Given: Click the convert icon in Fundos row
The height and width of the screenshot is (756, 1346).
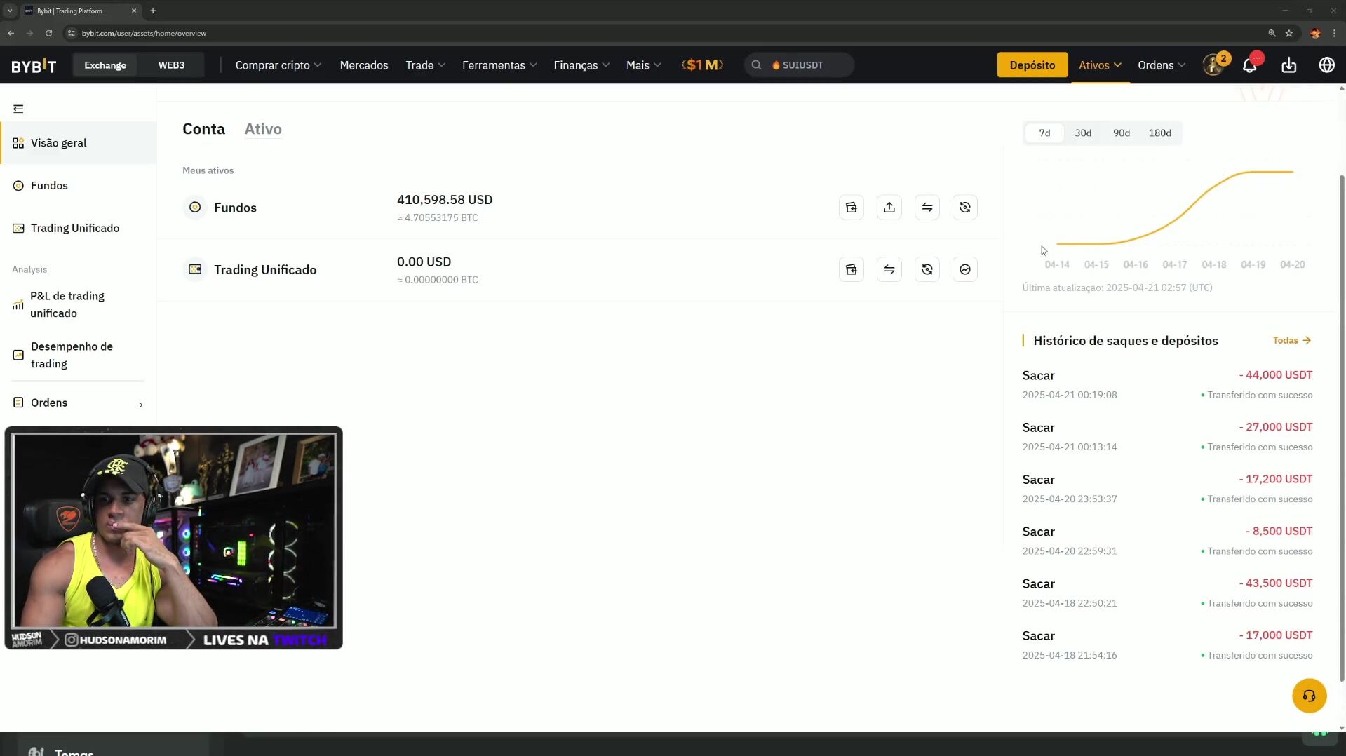Looking at the screenshot, I should (x=965, y=208).
